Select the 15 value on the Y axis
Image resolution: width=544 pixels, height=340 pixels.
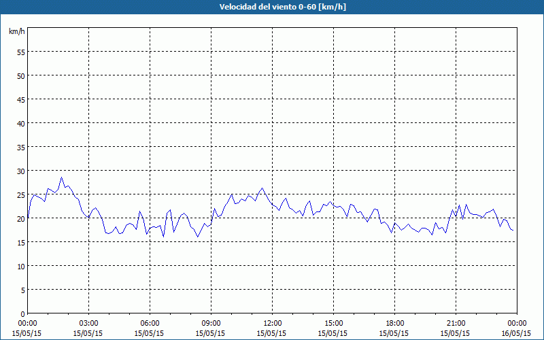pos(21,243)
